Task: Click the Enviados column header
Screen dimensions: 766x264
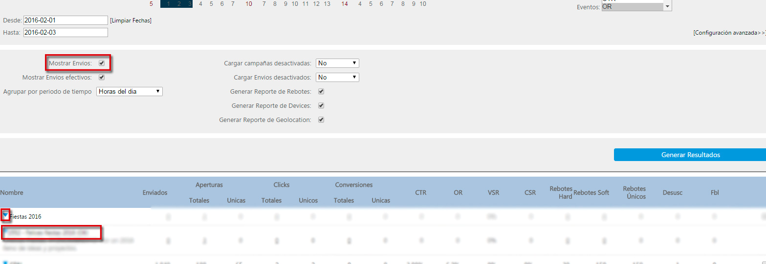Action: 155,193
